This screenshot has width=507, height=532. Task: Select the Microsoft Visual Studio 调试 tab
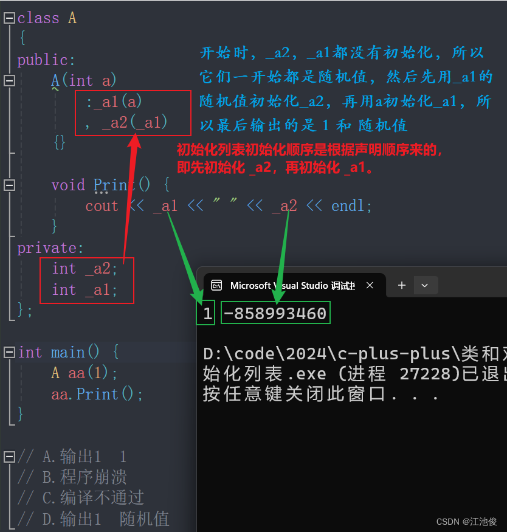(x=292, y=285)
